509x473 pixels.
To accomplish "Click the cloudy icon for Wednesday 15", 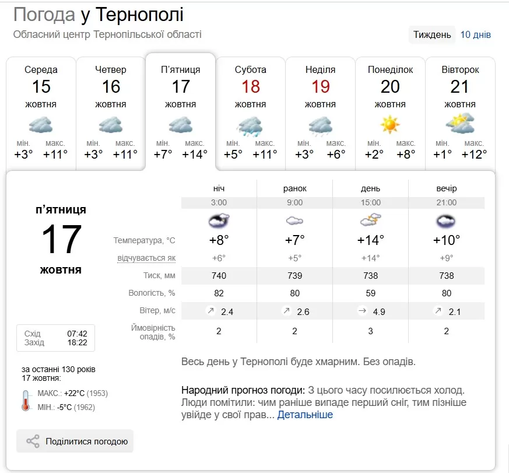I will [x=41, y=125].
